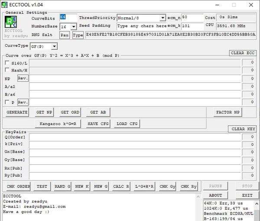Click CALC R button
This screenshot has width=260, height=221.
[121, 186]
